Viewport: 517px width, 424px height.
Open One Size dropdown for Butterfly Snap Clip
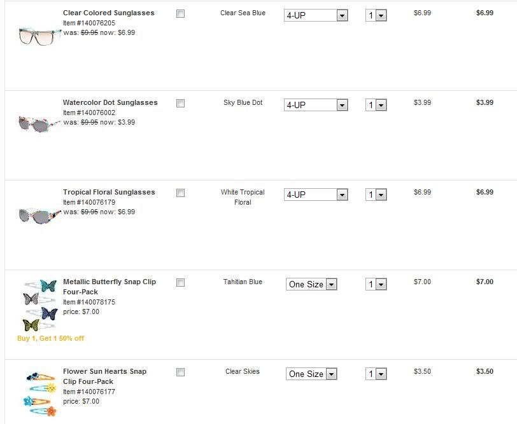[x=311, y=284]
